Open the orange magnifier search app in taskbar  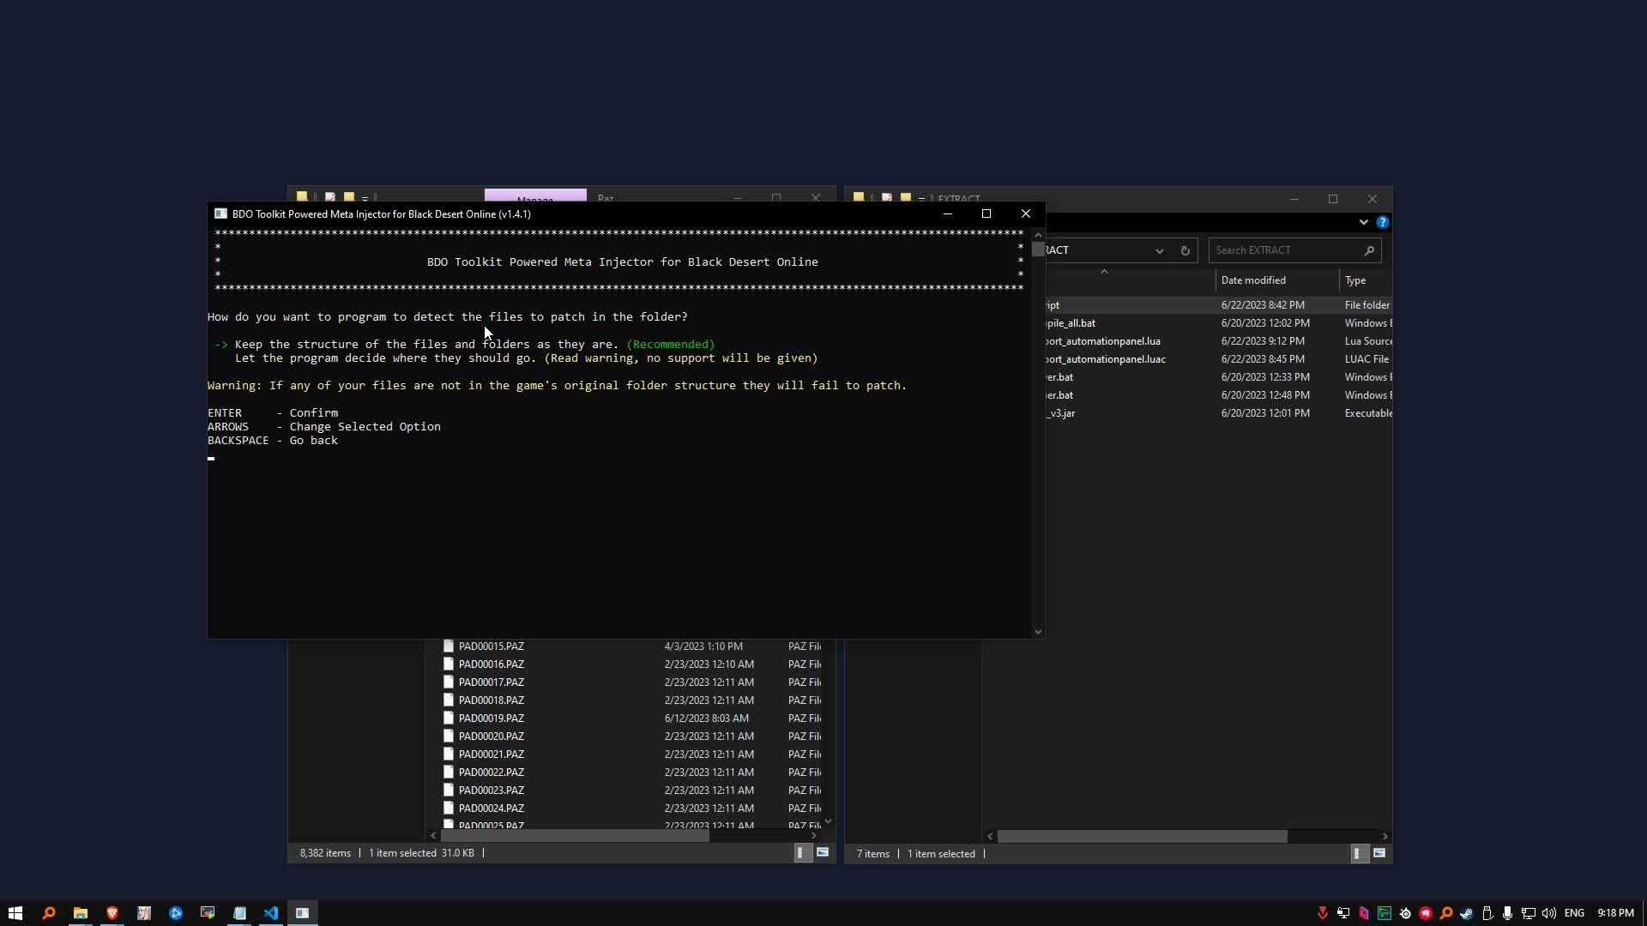[48, 913]
